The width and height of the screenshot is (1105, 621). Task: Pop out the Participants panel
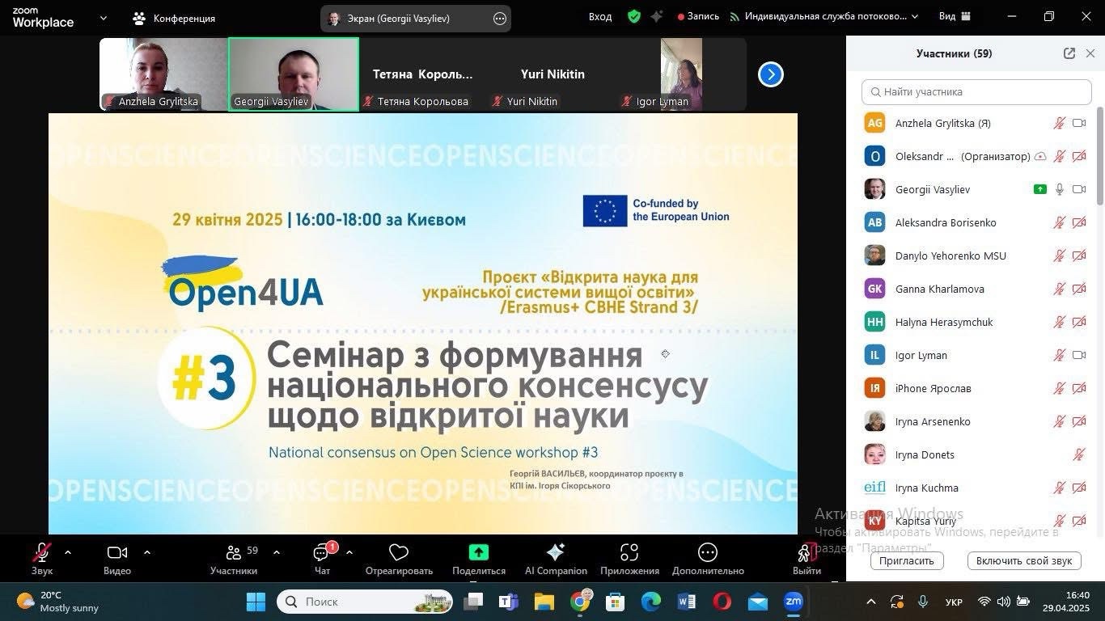point(1069,53)
